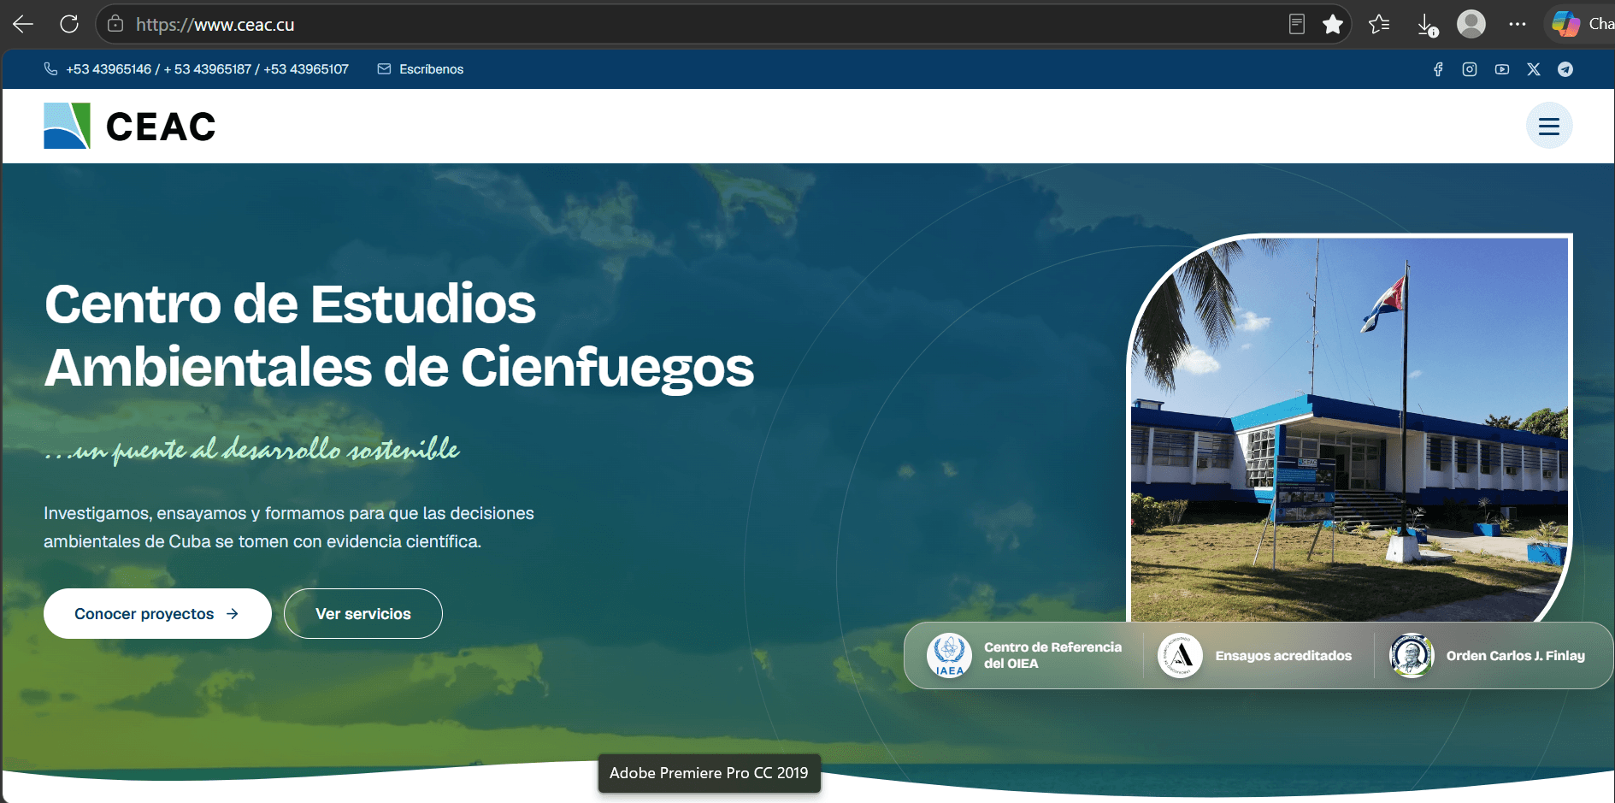Reload the page with refresh icon
The image size is (1615, 803).
click(69, 24)
